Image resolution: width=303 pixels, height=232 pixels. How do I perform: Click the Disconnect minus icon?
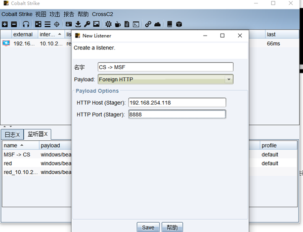[14, 24]
